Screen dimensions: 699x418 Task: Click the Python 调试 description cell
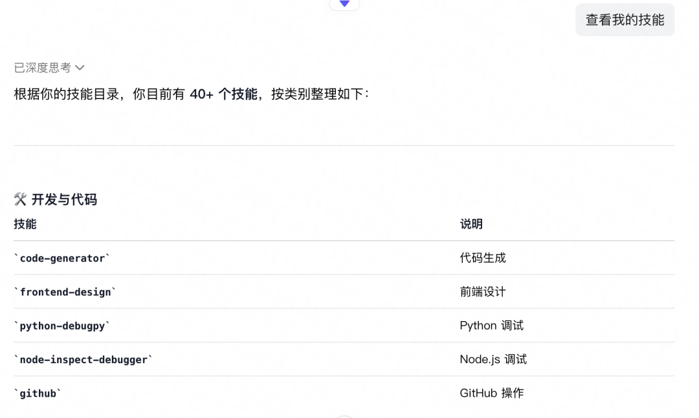pos(492,326)
